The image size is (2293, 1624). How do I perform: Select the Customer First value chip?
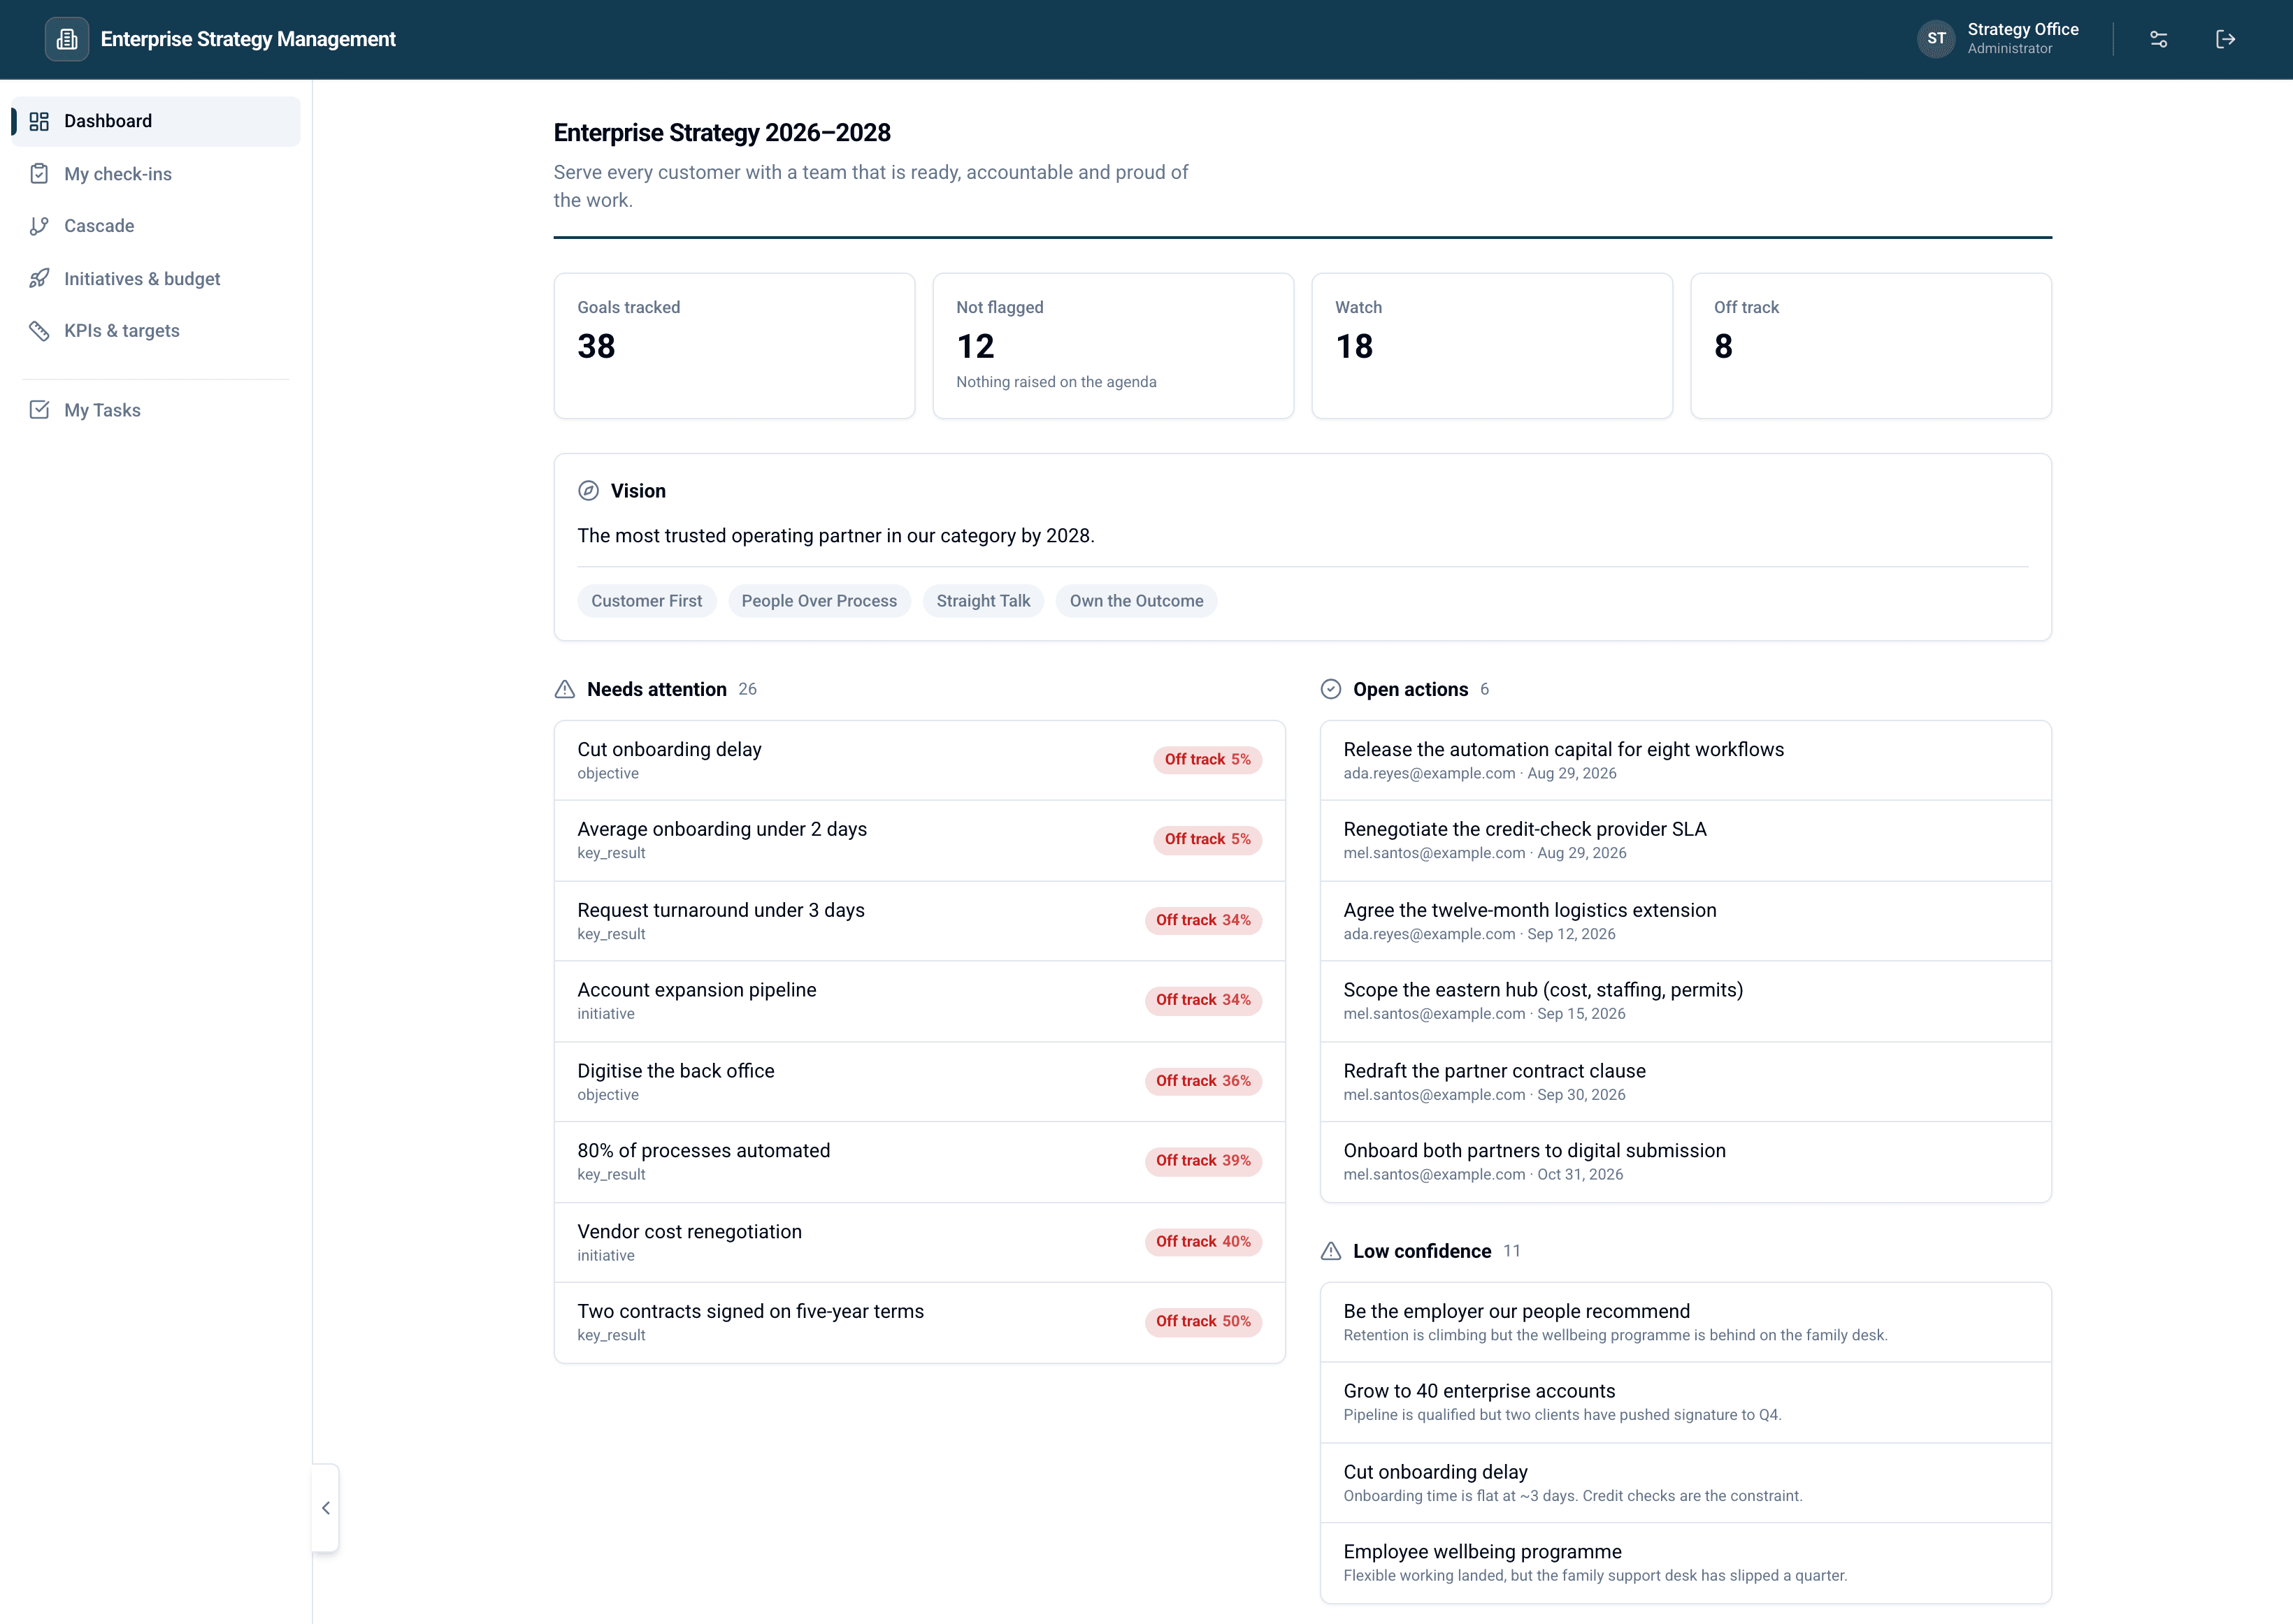[x=646, y=601]
